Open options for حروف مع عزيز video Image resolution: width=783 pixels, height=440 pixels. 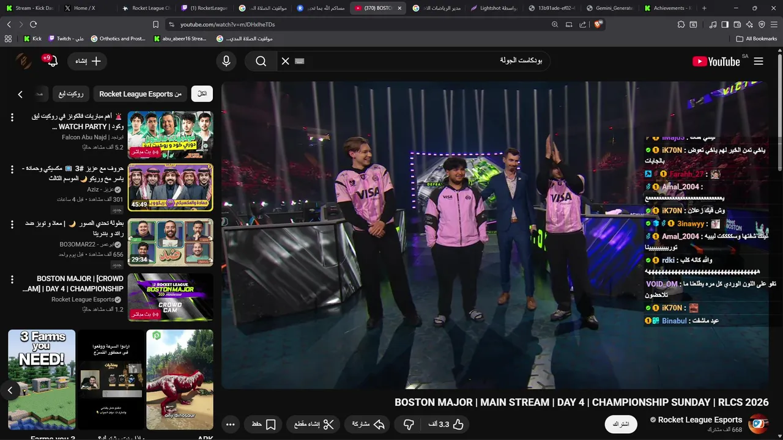coord(12,169)
